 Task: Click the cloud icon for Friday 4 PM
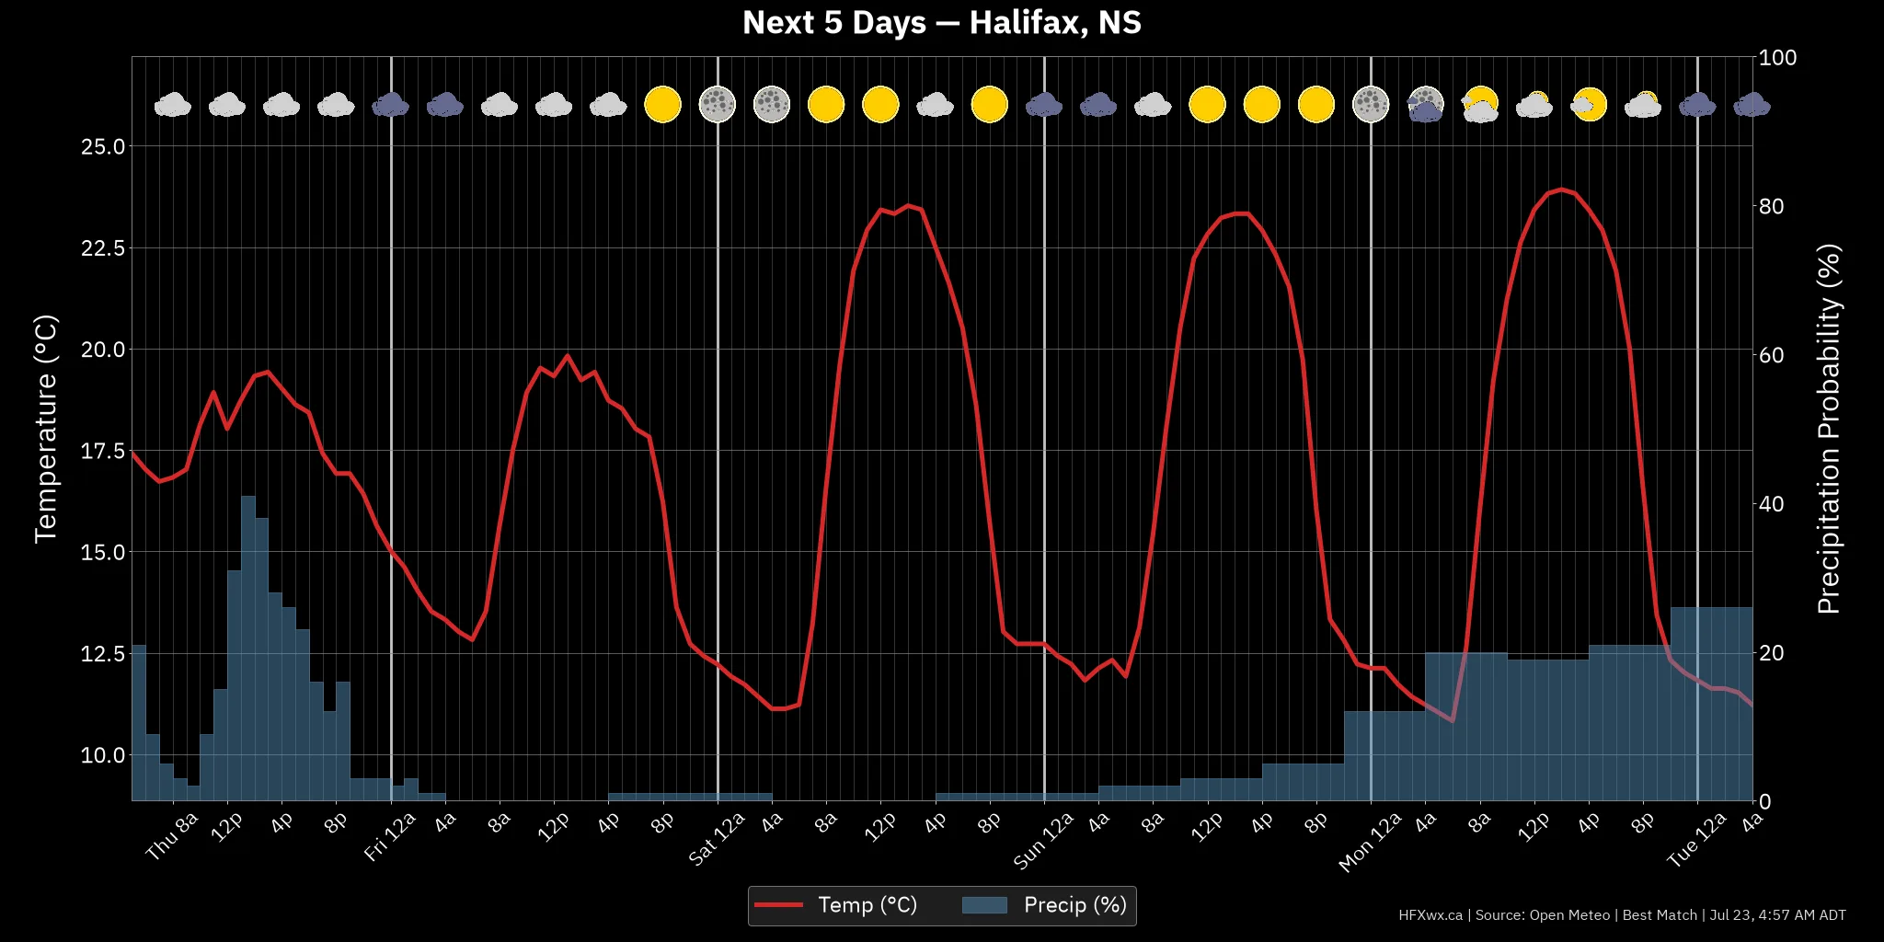(x=608, y=105)
